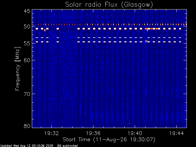Viewport: 196px width, 147px height.
Task: Click the small burst at 55 MHz near 19:41
Action: pos(146,41)
